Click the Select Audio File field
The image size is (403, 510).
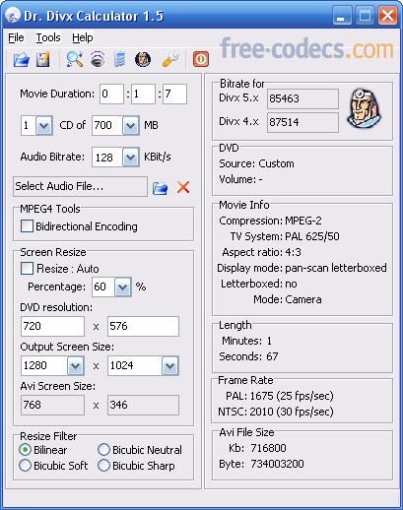(80, 187)
